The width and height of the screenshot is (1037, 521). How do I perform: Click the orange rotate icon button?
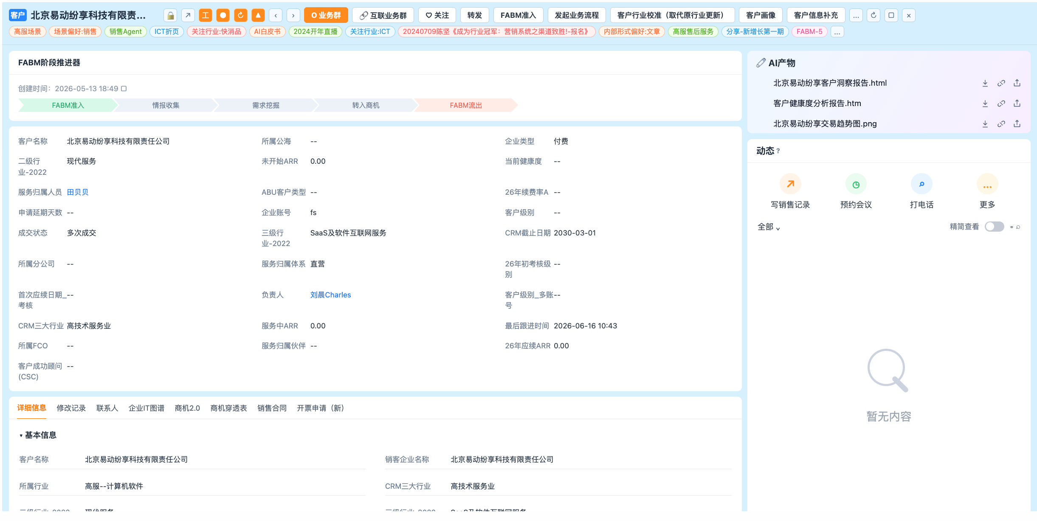240,16
